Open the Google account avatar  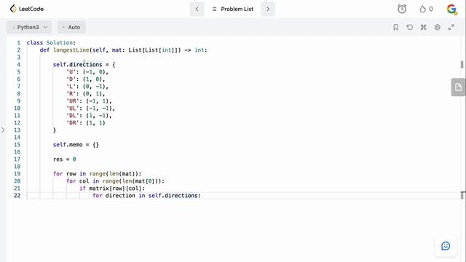coord(451,9)
